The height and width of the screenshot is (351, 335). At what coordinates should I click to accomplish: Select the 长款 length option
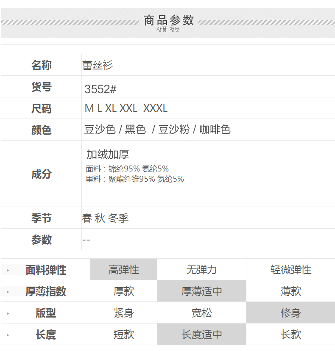[x=290, y=334]
